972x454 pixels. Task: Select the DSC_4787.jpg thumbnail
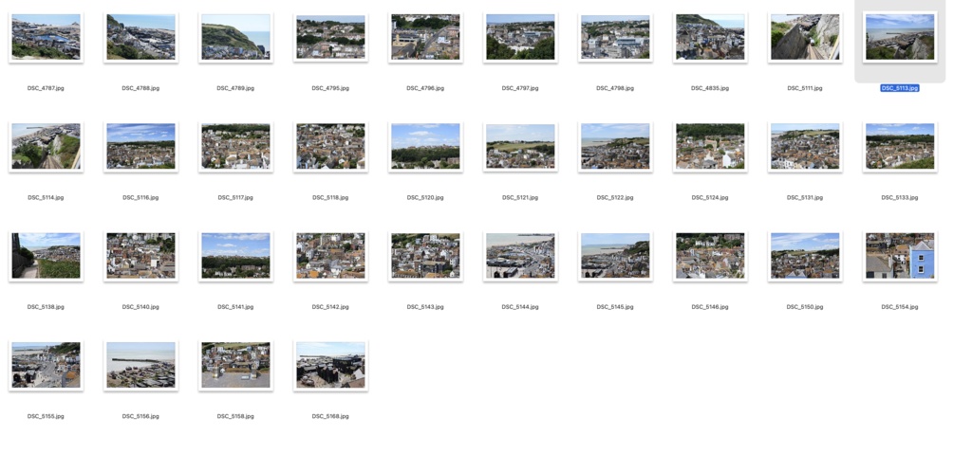coord(46,37)
